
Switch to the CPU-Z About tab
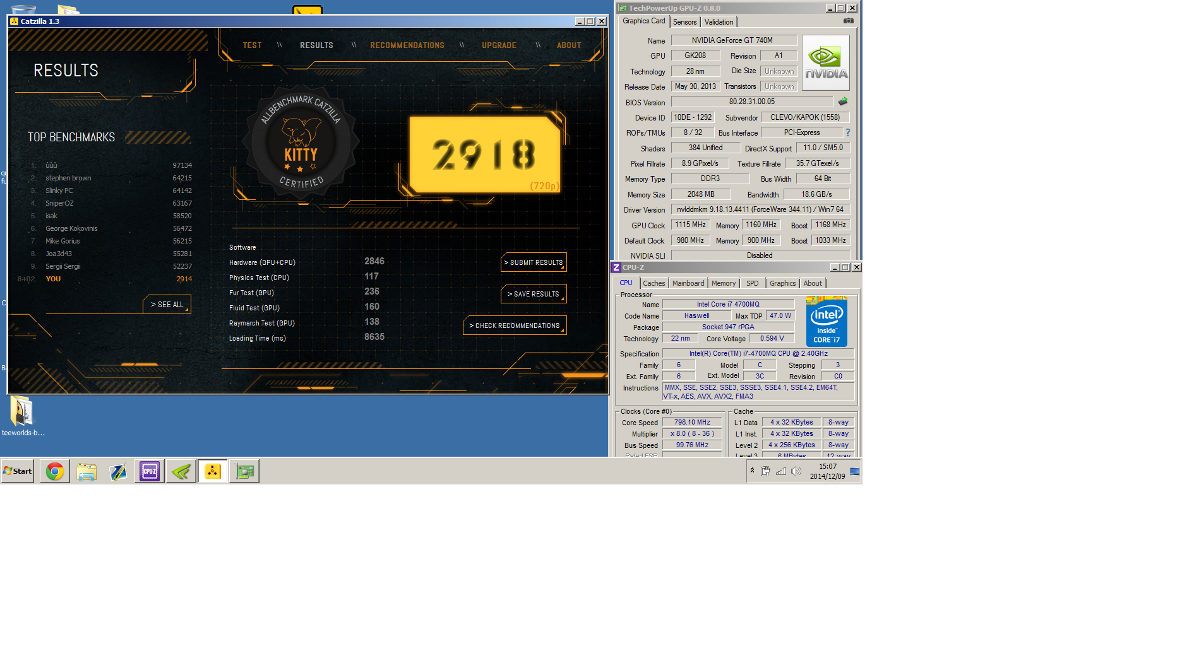813,283
